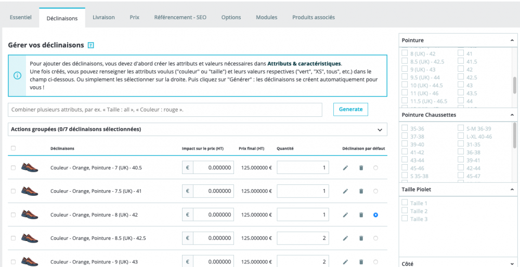Open the Options tab
Viewport: 520px width, 267px height.
(x=231, y=17)
